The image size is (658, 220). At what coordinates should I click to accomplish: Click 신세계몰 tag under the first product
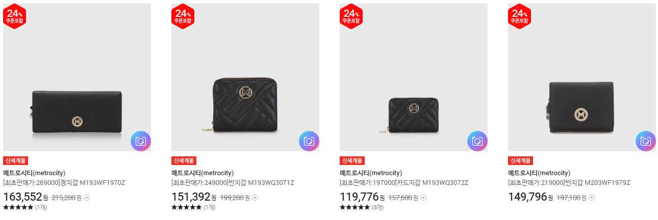(15, 161)
